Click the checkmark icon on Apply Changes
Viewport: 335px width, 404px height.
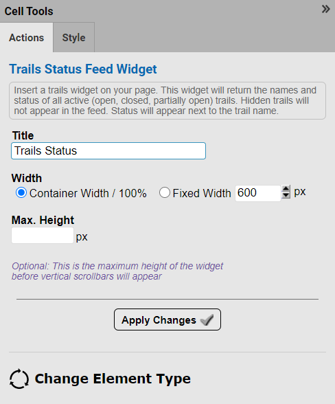(x=207, y=320)
